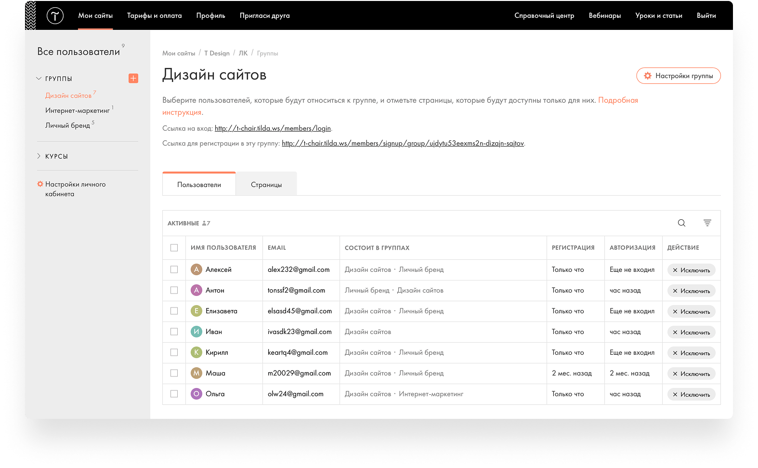Go to T Design in the breadcrumb
This screenshot has width=758, height=468.
coord(217,53)
